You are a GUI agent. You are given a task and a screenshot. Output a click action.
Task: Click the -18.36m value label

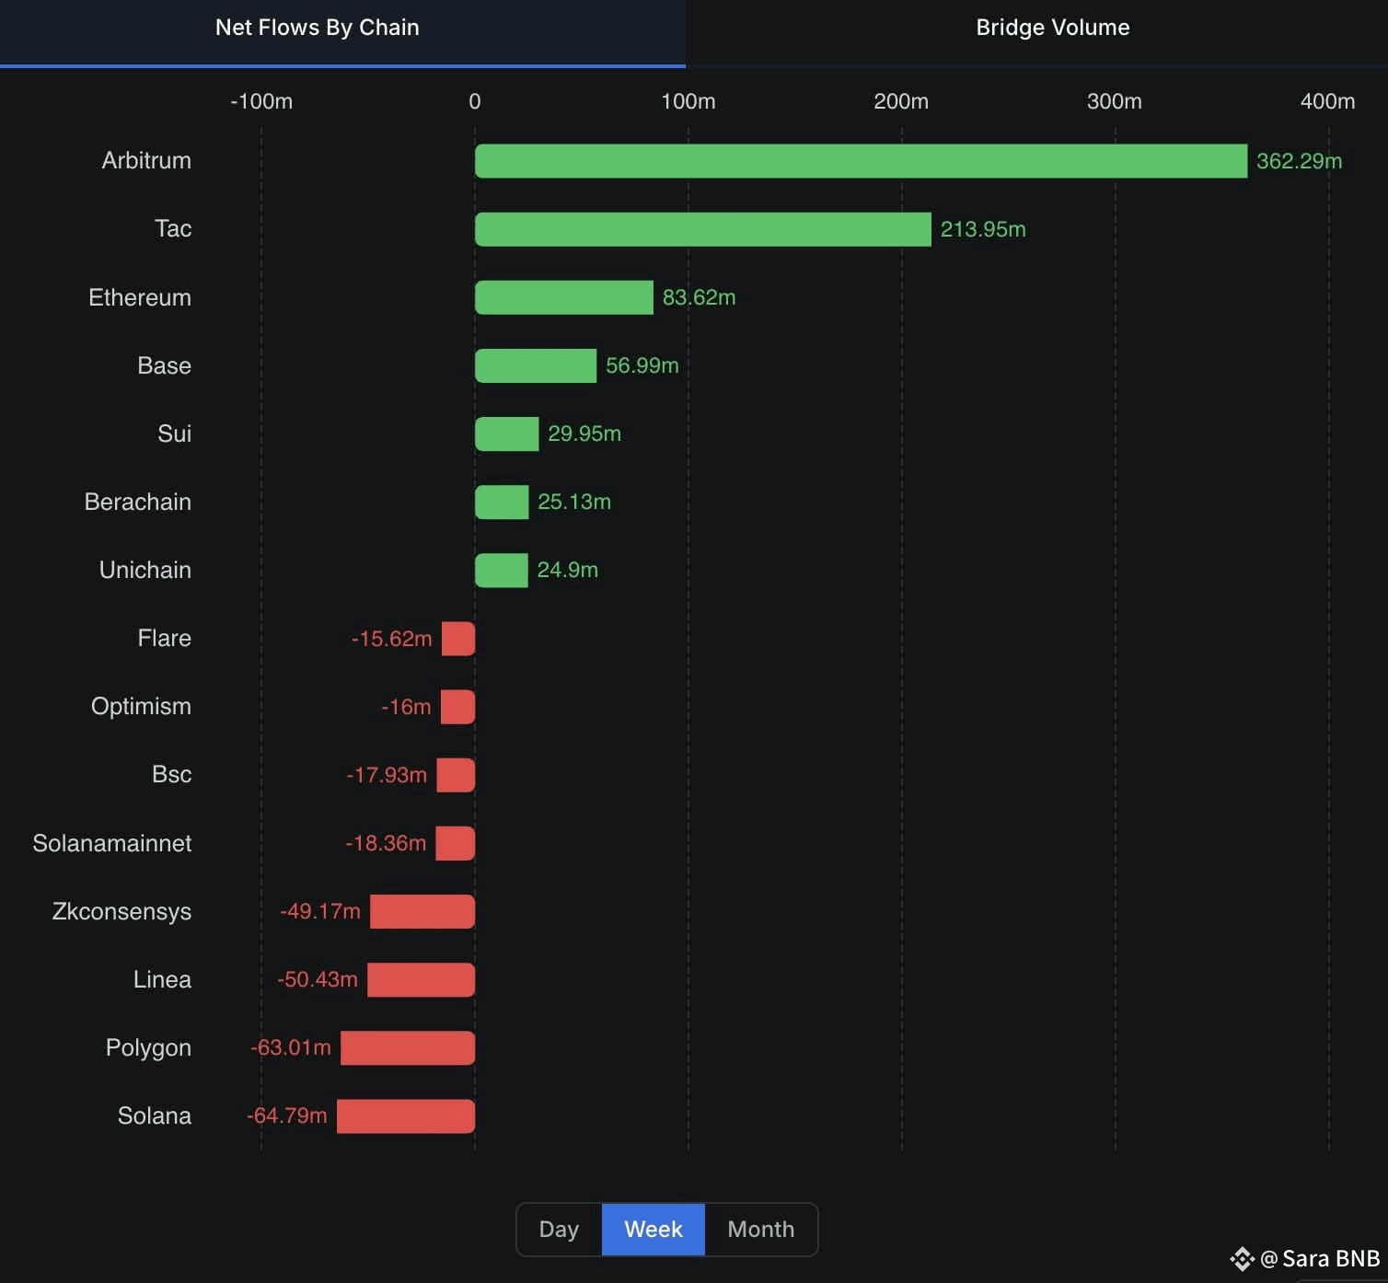[386, 843]
